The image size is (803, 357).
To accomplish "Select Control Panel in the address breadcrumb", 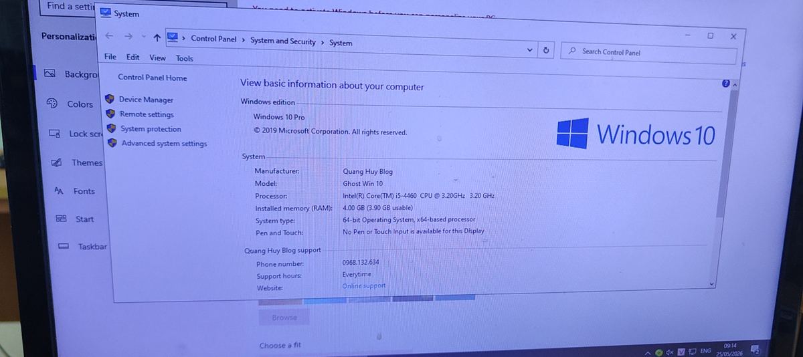I will click(x=213, y=39).
